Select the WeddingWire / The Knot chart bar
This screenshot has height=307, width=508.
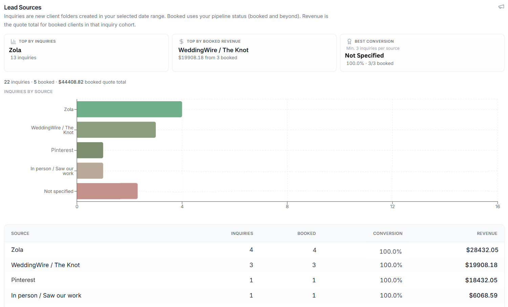(x=116, y=130)
